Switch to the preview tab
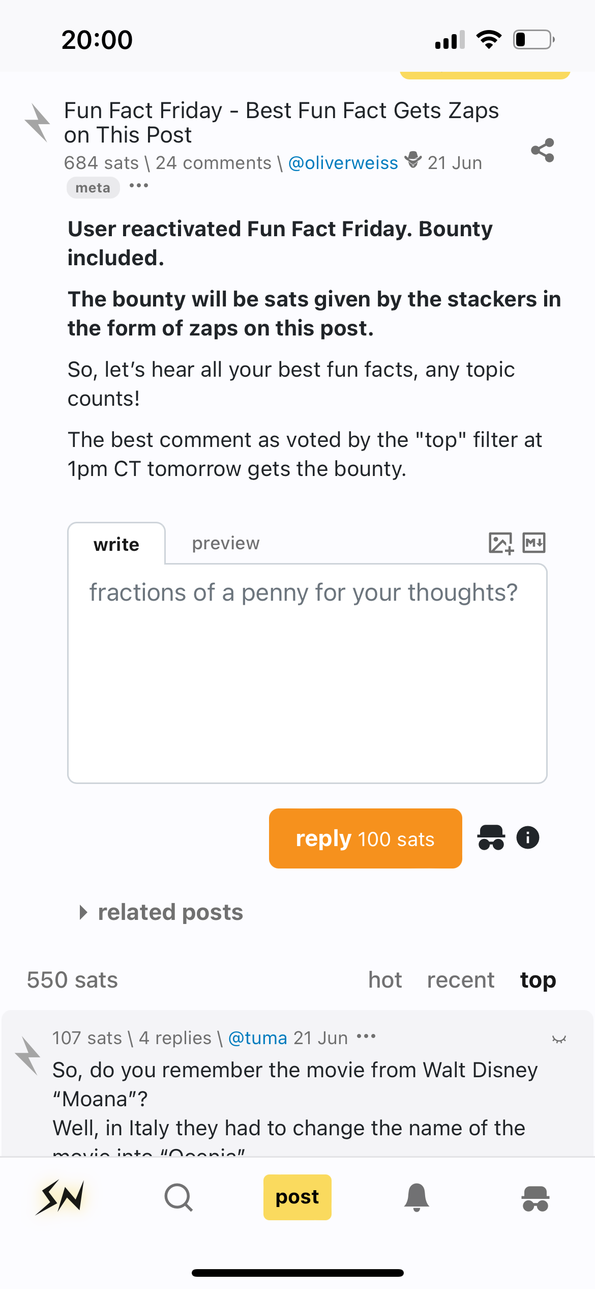 [x=225, y=543]
